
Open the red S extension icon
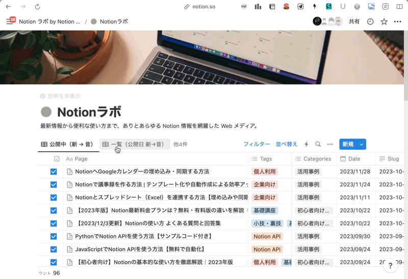pyautogui.click(x=286, y=7)
